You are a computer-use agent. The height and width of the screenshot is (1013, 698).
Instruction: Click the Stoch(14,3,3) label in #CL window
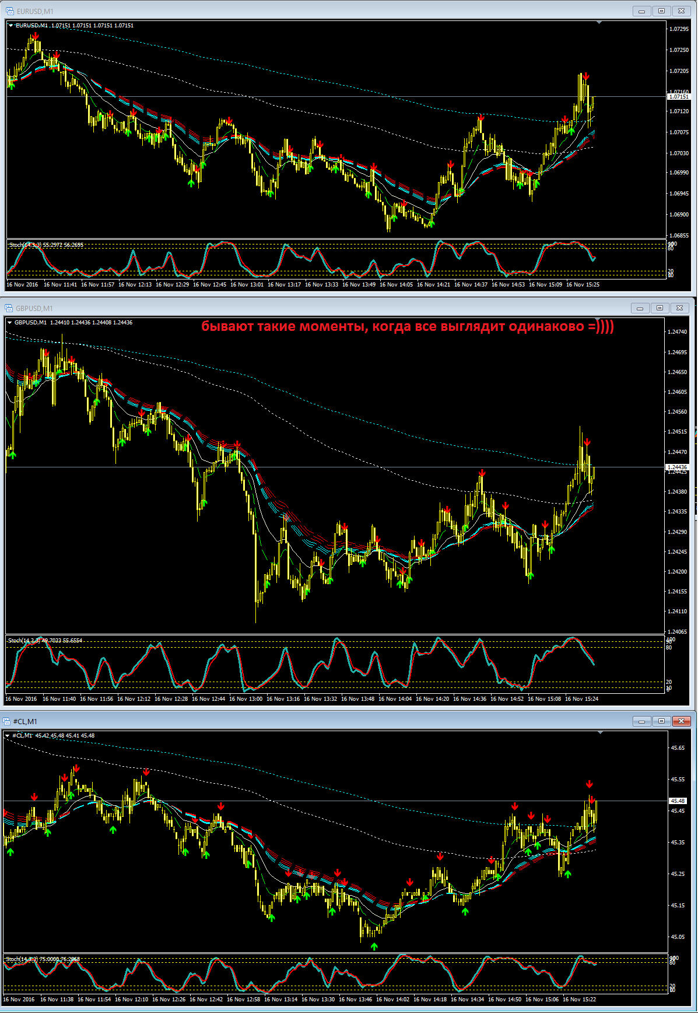22,959
